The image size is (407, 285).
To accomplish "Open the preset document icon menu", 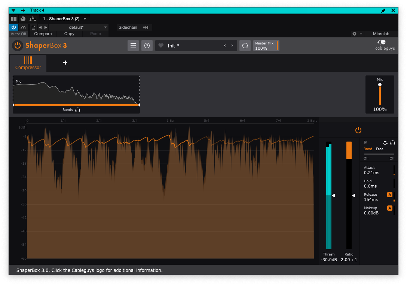I will click(33, 28).
